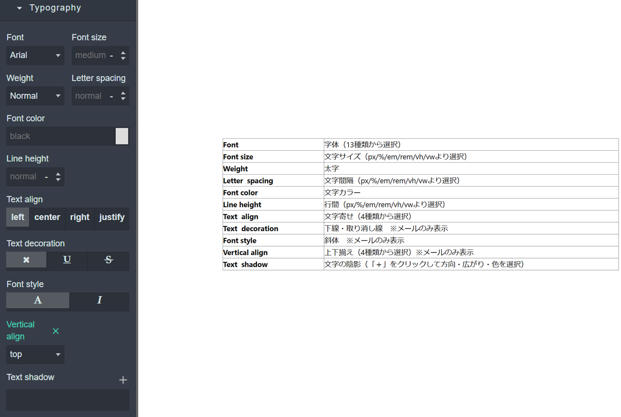Set text align to center
This screenshot has width=621, height=417.
coord(47,217)
